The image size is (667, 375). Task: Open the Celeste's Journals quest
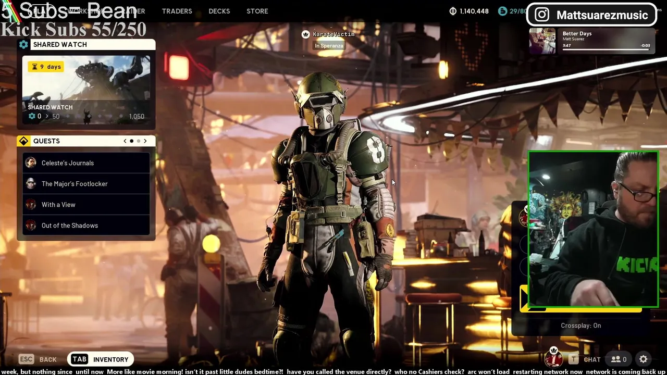[x=86, y=163]
